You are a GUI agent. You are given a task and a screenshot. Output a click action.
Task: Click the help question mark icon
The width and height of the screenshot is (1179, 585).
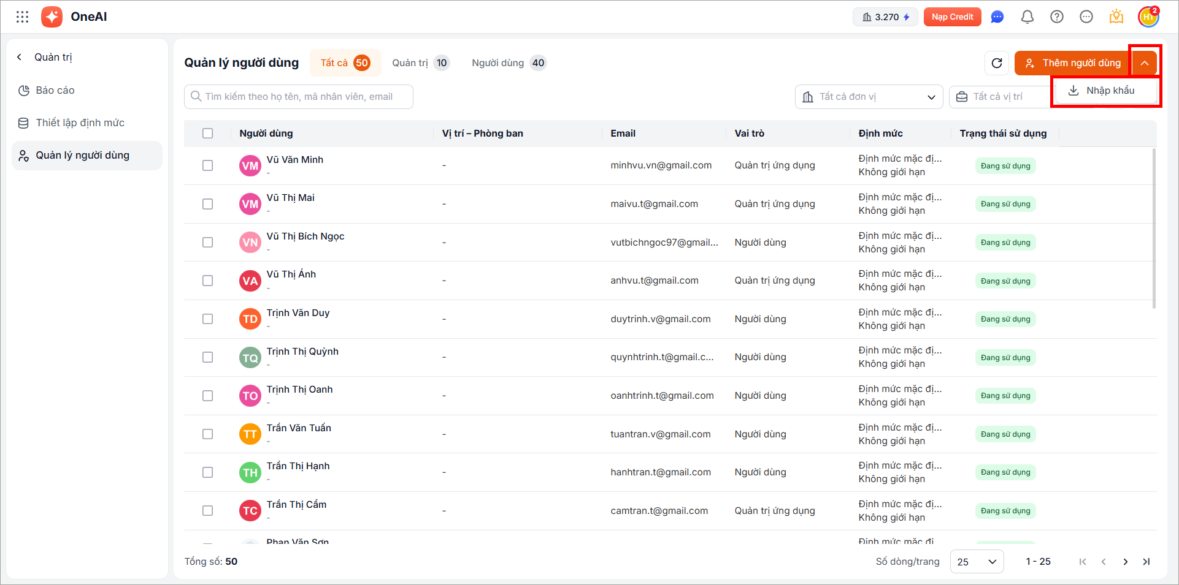click(1056, 17)
